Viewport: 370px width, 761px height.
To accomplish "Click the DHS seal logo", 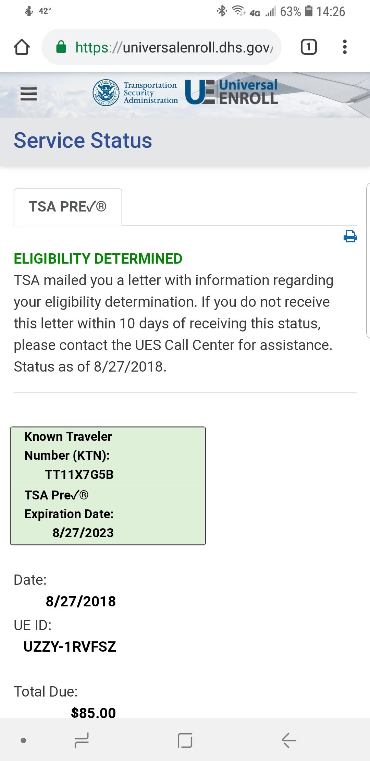I will point(106,93).
